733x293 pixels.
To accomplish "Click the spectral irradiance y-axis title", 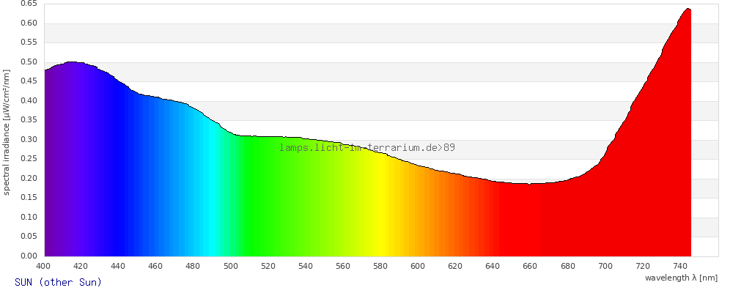I will pyautogui.click(x=7, y=133).
